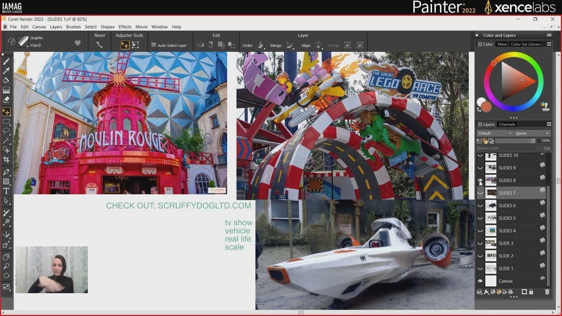Select the Brush tool in the toolbox
This screenshot has height=316, width=562.
pos(6,61)
